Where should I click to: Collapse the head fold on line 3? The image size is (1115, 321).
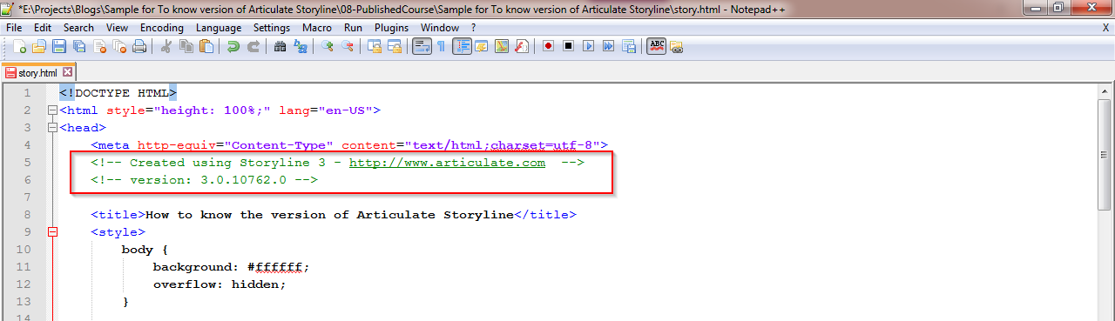[52, 128]
